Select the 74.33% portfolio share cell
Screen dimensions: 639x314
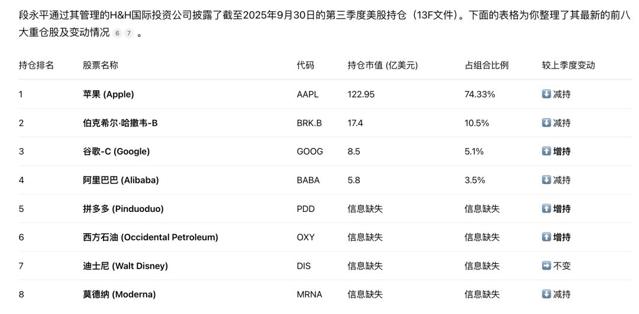click(x=480, y=94)
